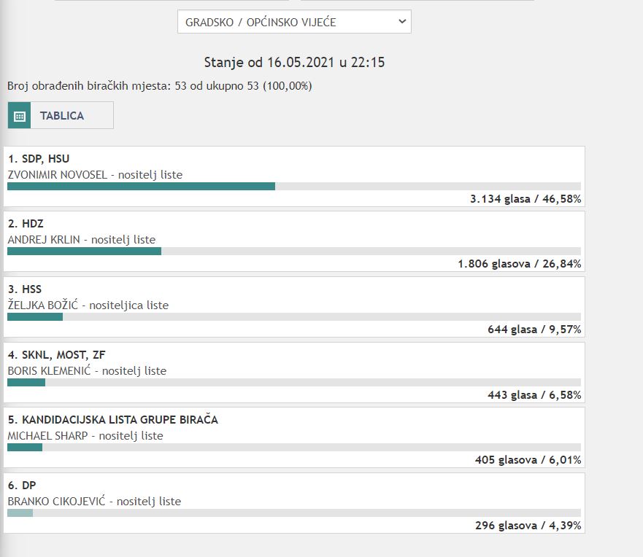643x557 pixels.
Task: Click the processed polling stations count text
Action: coord(160,86)
